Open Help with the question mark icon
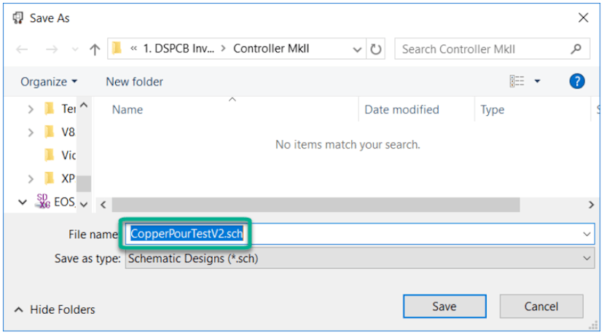This screenshot has height=335, width=604. [x=576, y=82]
